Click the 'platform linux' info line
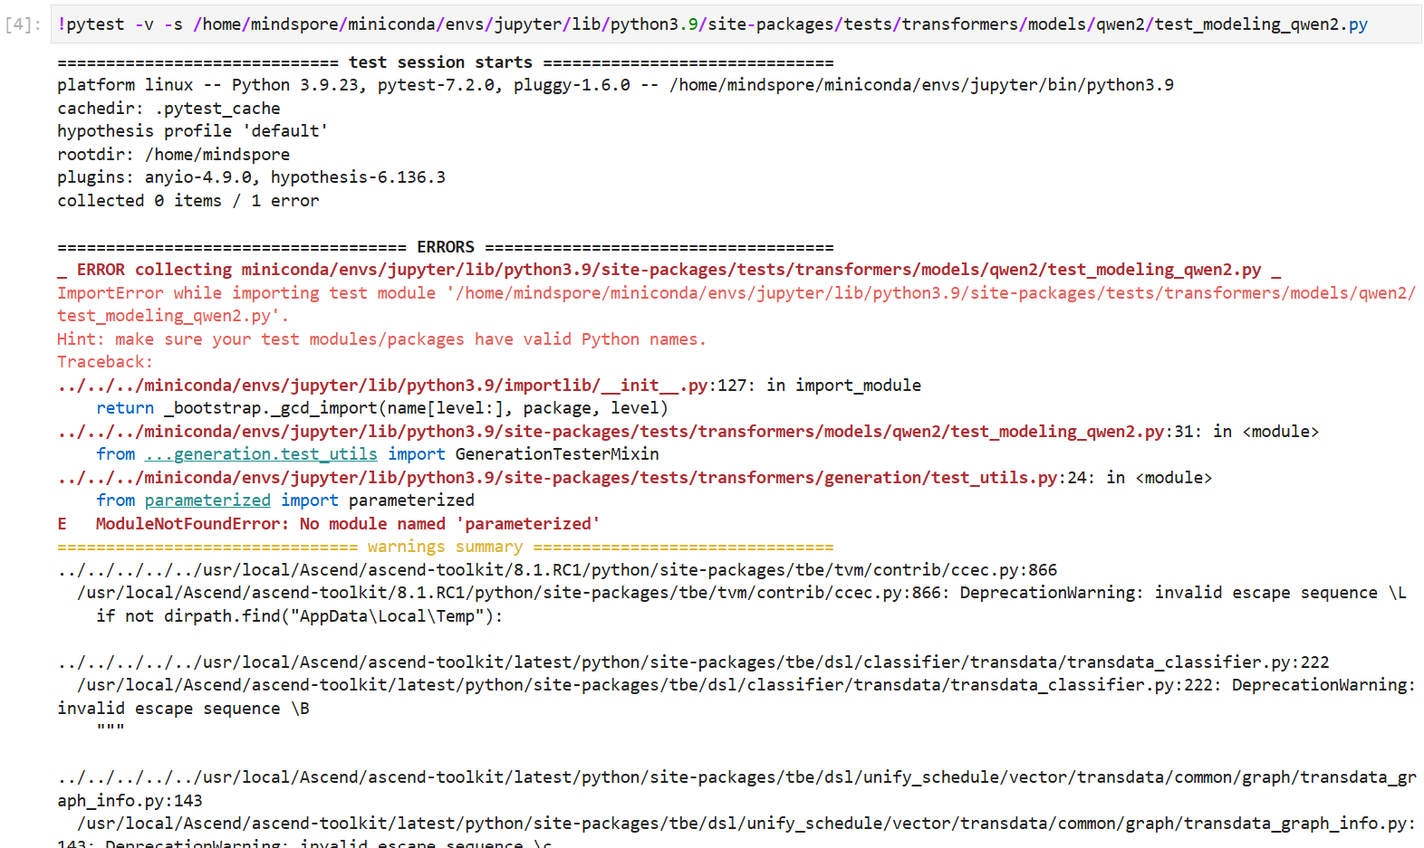 tap(614, 85)
